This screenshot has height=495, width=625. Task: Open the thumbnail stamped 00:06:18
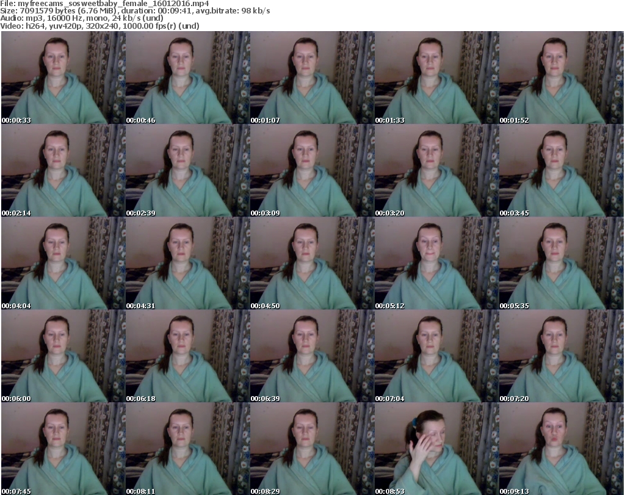[188, 356]
